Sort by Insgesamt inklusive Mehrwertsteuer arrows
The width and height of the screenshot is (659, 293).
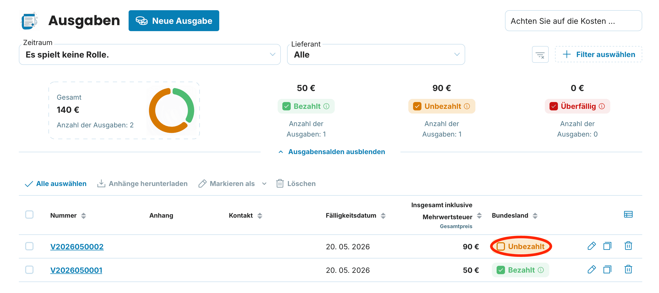click(x=479, y=216)
